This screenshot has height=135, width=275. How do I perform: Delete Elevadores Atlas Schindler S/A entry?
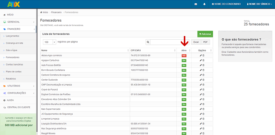click(x=203, y=99)
